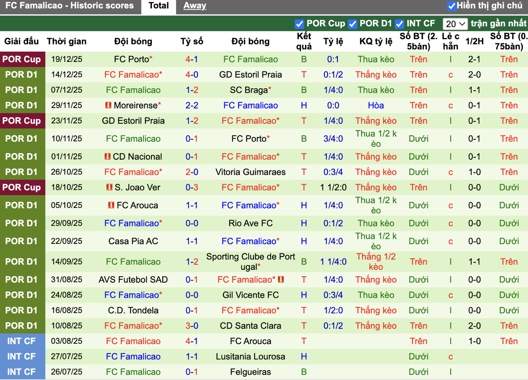Click Thắng 1/2 kèo in the Sporting row
This screenshot has height=380, width=528.
[376, 262]
